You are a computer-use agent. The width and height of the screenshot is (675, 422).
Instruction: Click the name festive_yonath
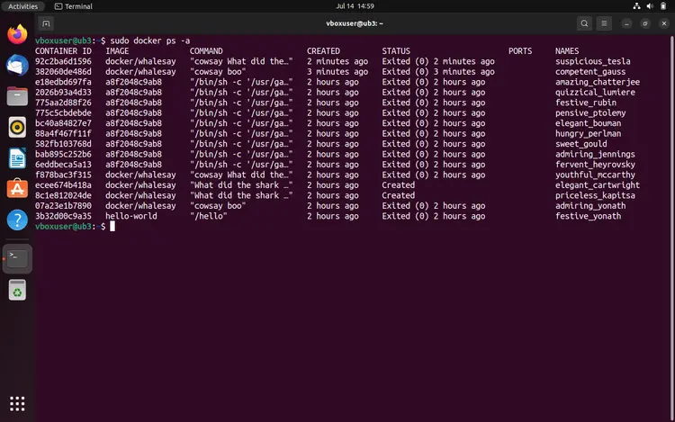[x=588, y=216]
